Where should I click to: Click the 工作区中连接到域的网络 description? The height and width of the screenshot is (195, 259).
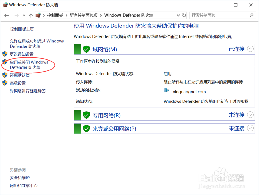[x=98, y=61]
